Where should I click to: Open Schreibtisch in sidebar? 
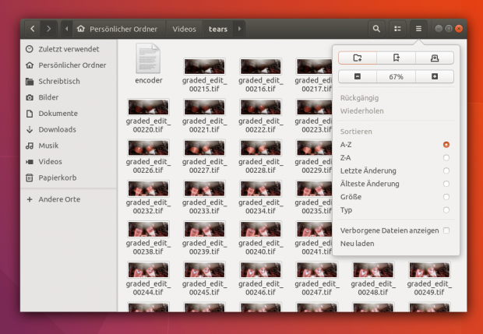[69, 81]
